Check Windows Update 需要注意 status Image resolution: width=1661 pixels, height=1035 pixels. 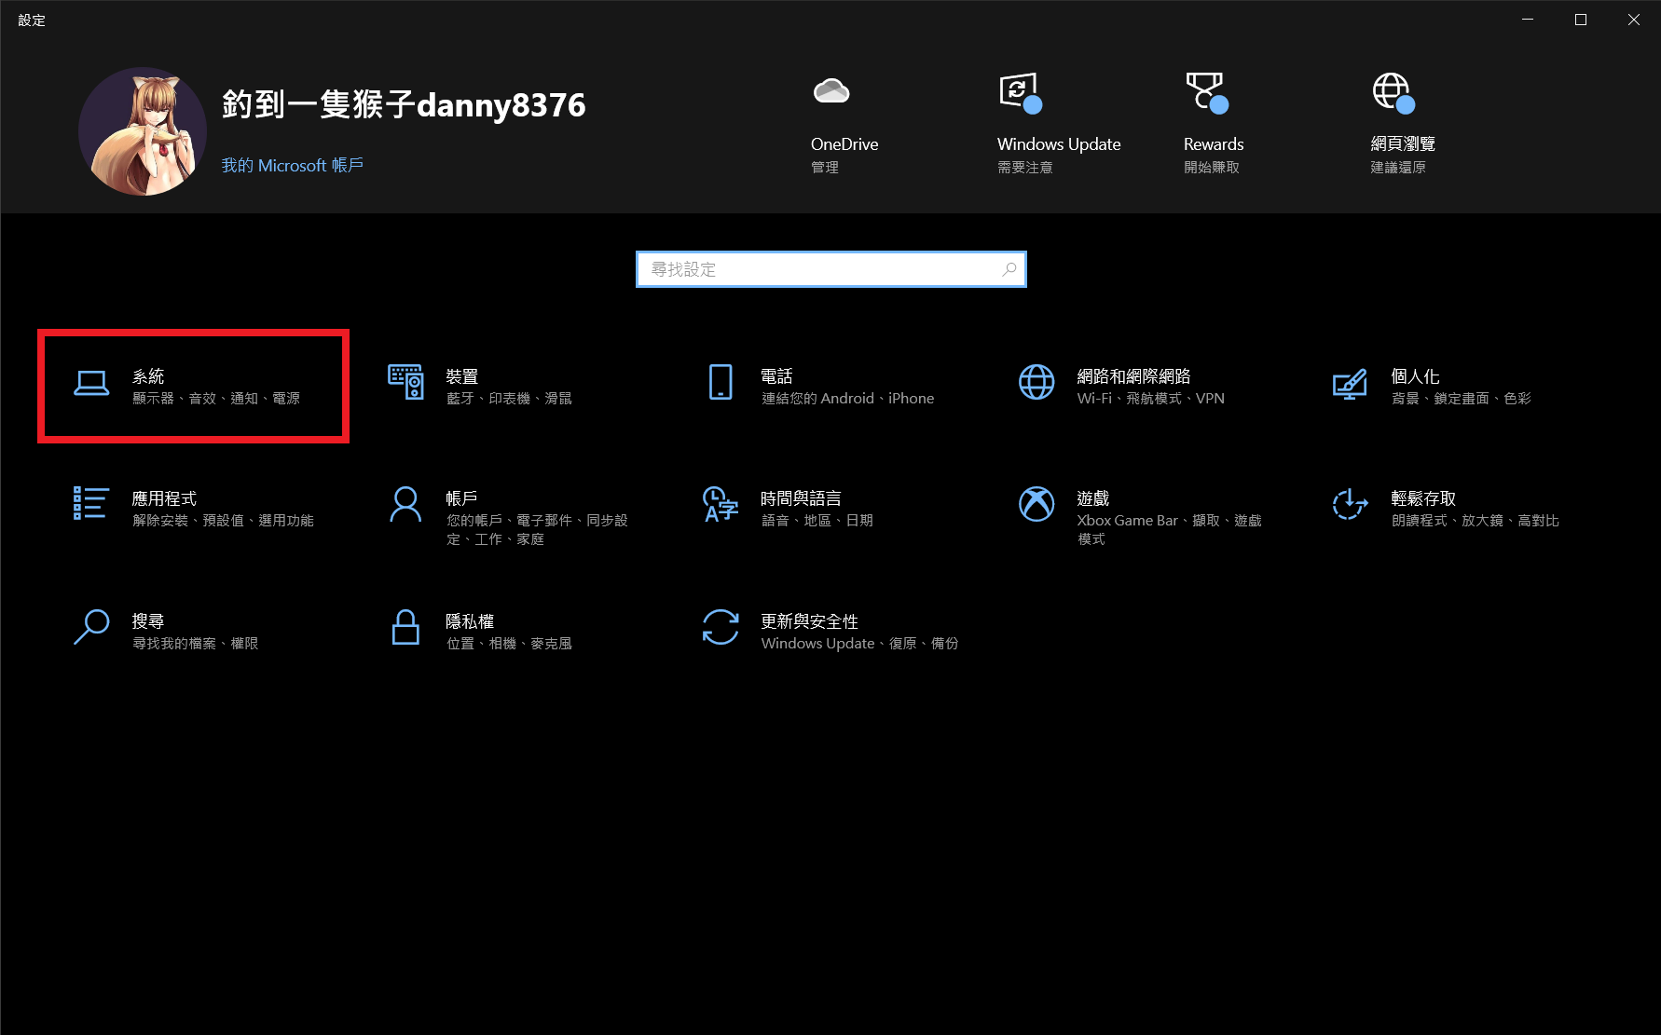tap(1058, 121)
